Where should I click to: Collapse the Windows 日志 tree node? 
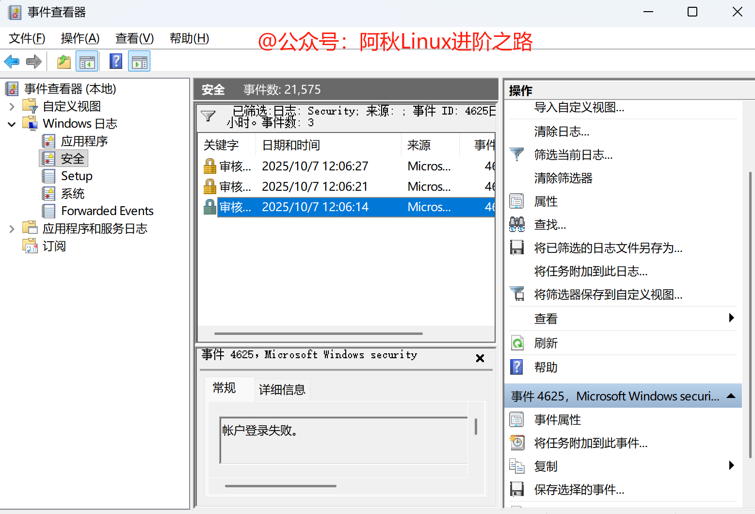pyautogui.click(x=11, y=123)
